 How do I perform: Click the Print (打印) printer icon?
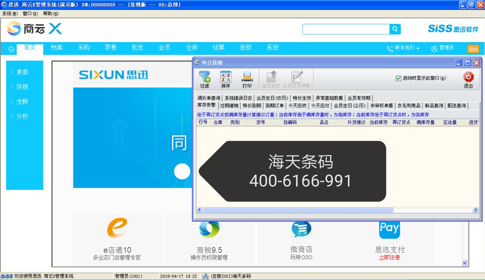coord(247,77)
